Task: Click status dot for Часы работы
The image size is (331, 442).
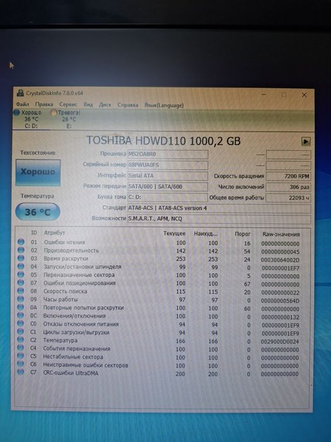Action: point(21,299)
